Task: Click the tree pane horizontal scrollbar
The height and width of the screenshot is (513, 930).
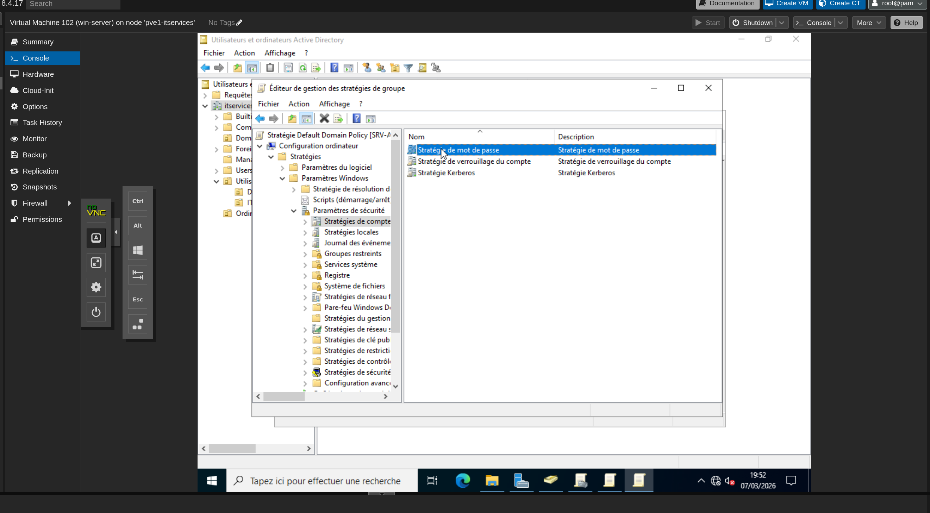Action: pyautogui.click(x=284, y=396)
